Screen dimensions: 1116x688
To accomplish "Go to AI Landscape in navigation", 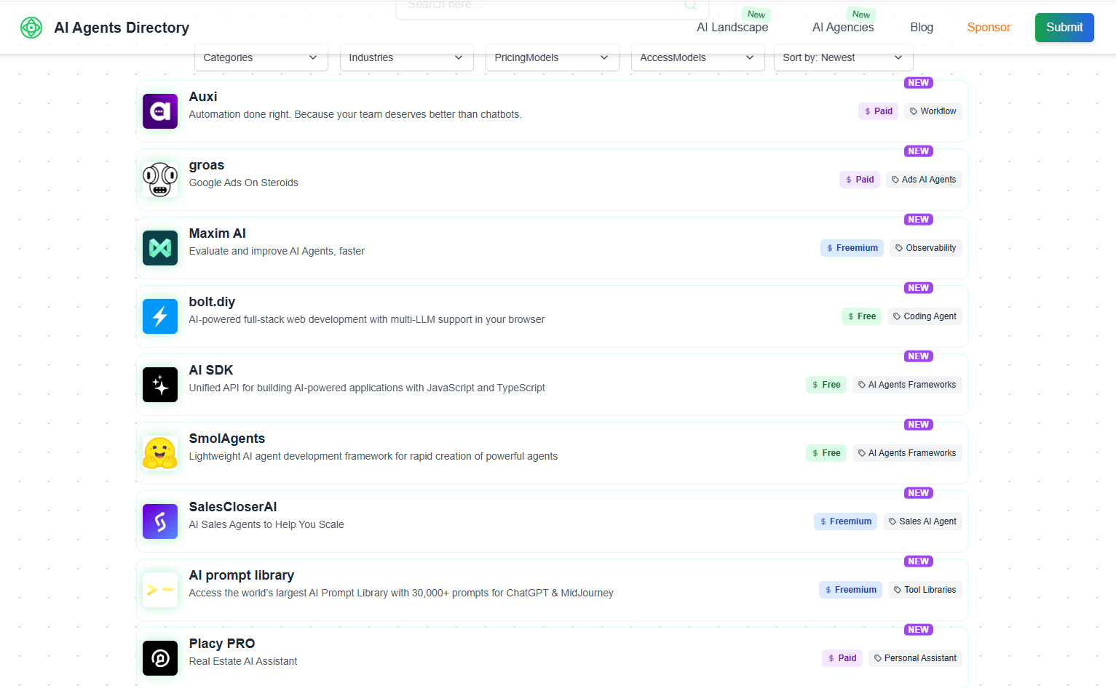I will [x=732, y=28].
